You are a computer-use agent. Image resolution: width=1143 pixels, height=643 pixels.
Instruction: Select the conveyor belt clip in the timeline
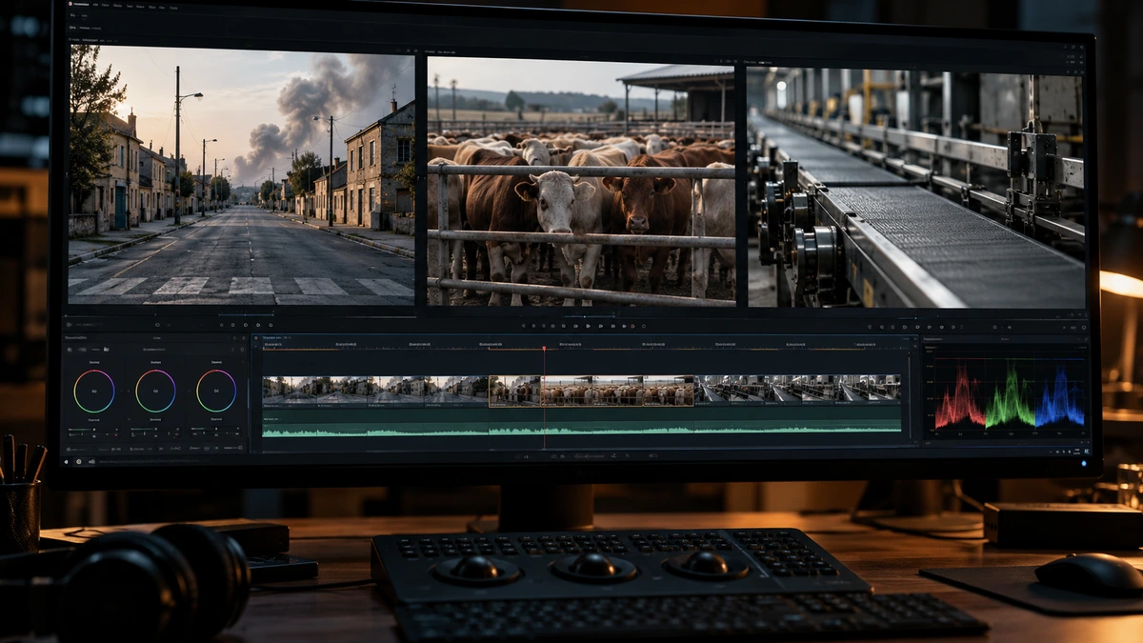(x=798, y=391)
